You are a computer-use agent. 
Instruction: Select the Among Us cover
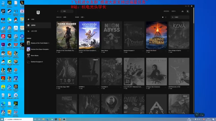click(x=134, y=104)
